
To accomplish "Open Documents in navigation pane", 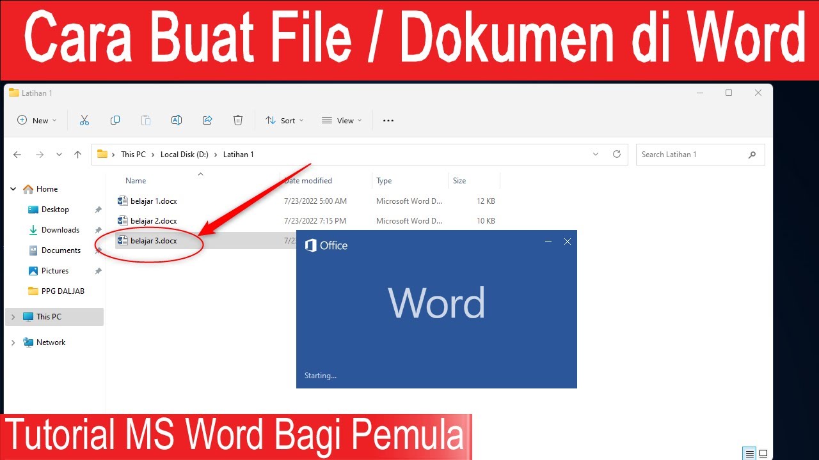I will (x=61, y=250).
